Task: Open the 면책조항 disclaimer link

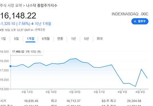Action: coord(40,30)
